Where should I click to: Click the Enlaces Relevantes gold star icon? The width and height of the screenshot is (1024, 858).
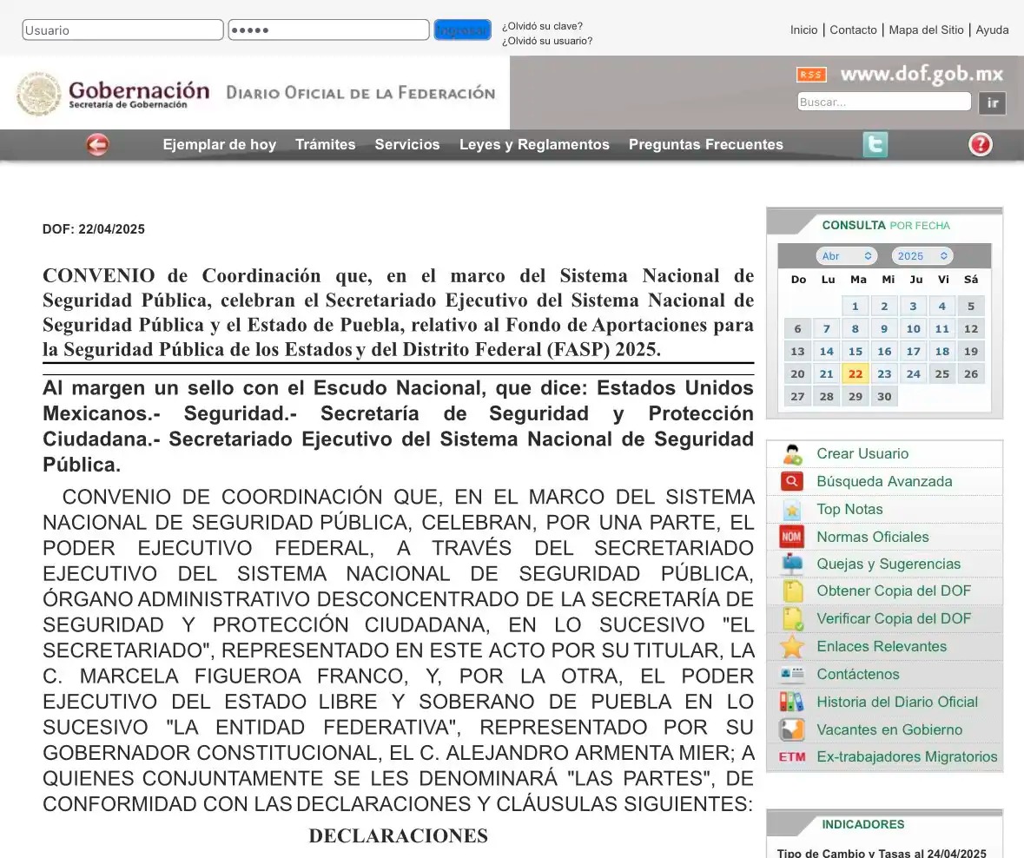pyautogui.click(x=792, y=646)
